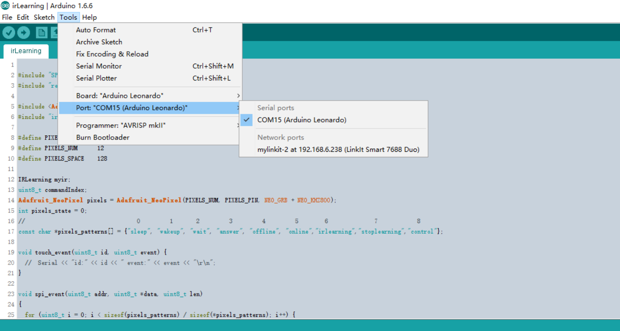Click the Verify checkmark toolbar icon
Image resolution: width=620 pixels, height=331 pixels.
(x=9, y=32)
